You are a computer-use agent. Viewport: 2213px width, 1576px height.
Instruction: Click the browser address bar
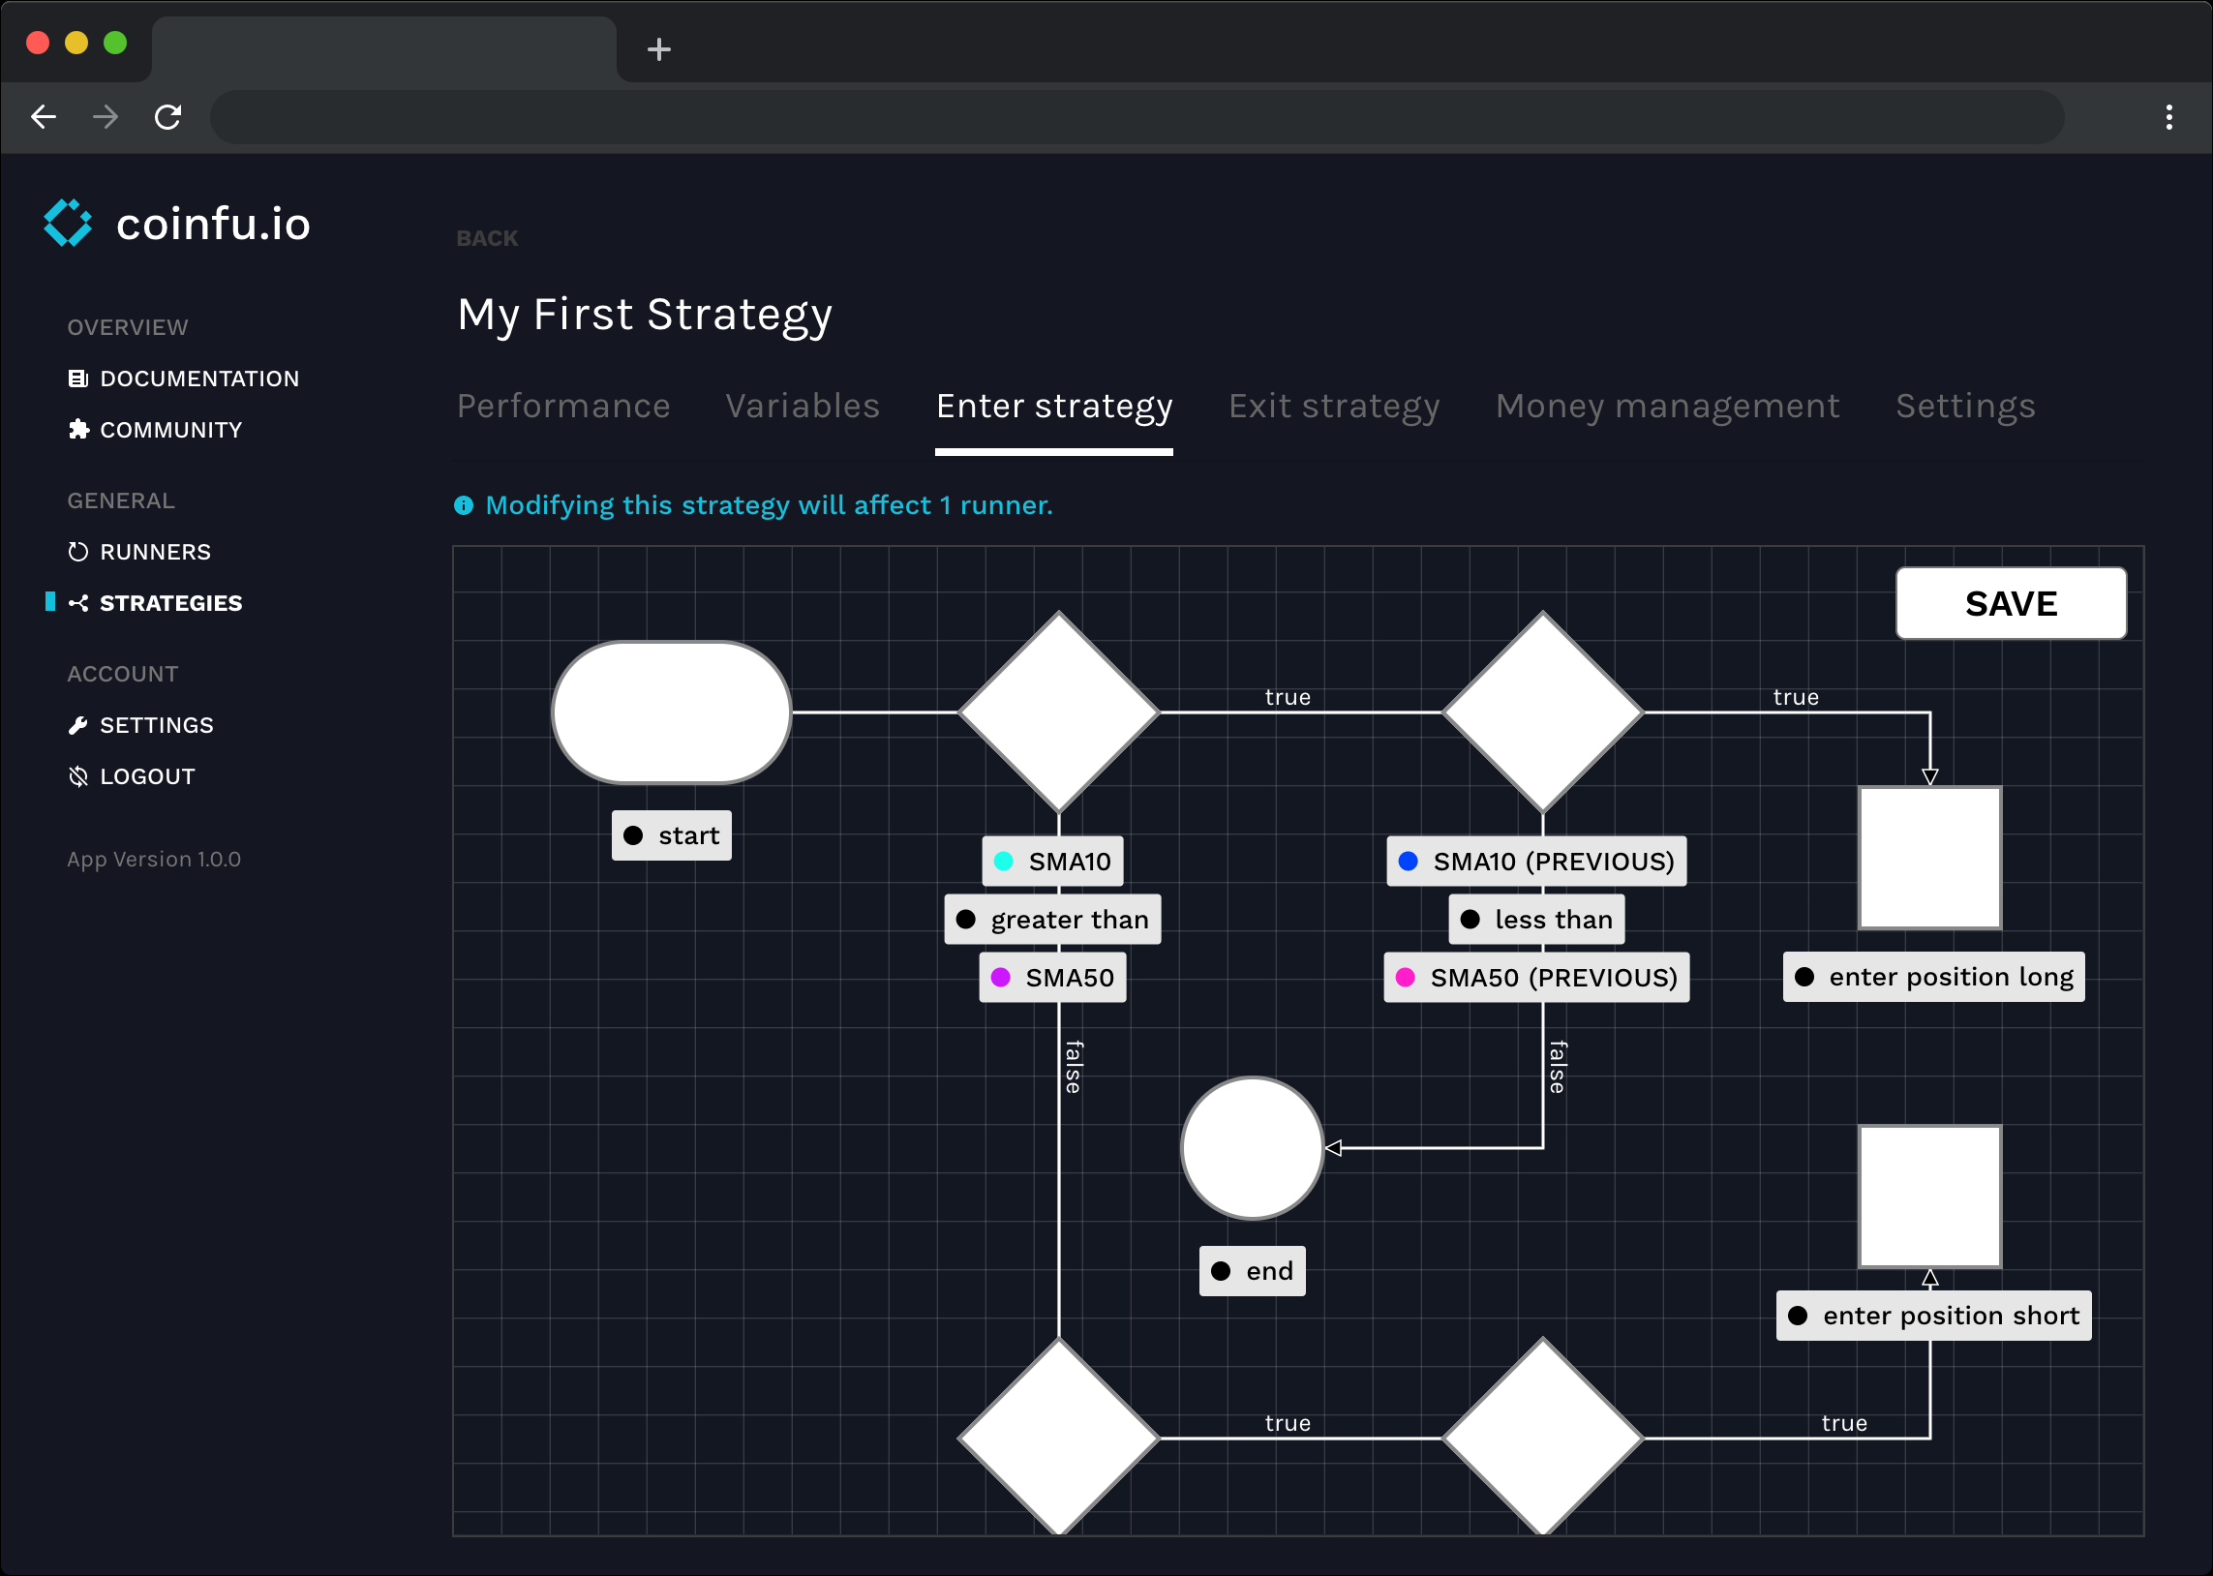[x=1136, y=117]
